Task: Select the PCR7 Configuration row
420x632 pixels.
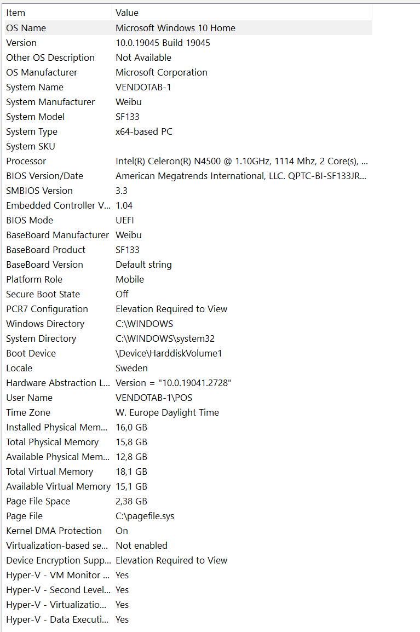Action: [x=47, y=309]
